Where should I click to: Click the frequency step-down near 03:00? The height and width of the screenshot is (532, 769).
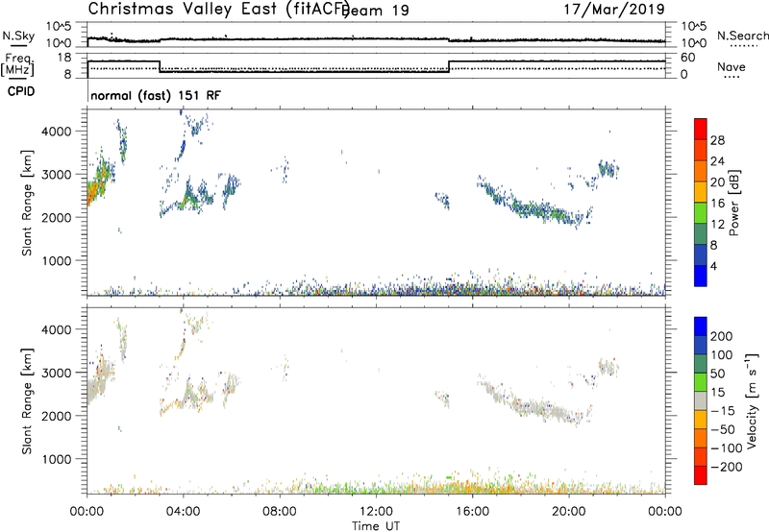pos(160,66)
